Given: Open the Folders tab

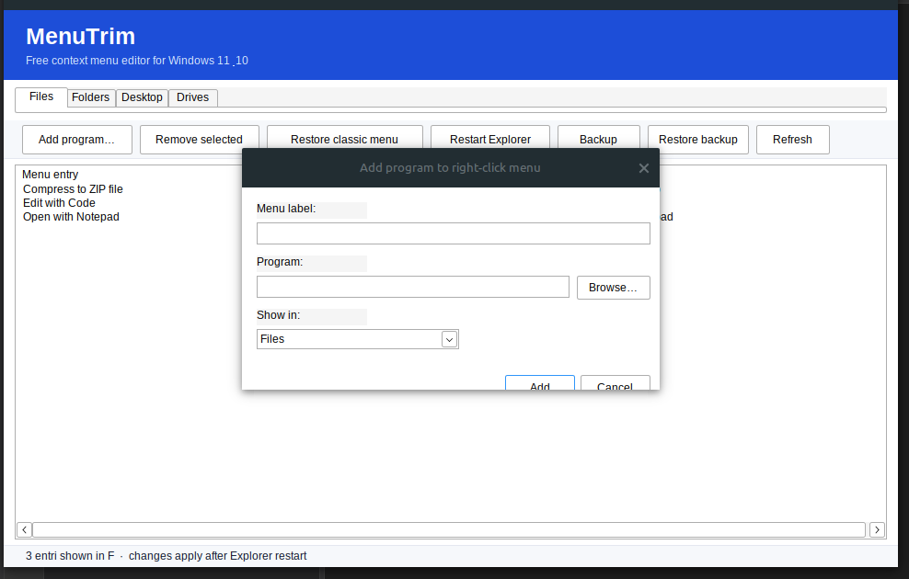Looking at the screenshot, I should click(91, 97).
